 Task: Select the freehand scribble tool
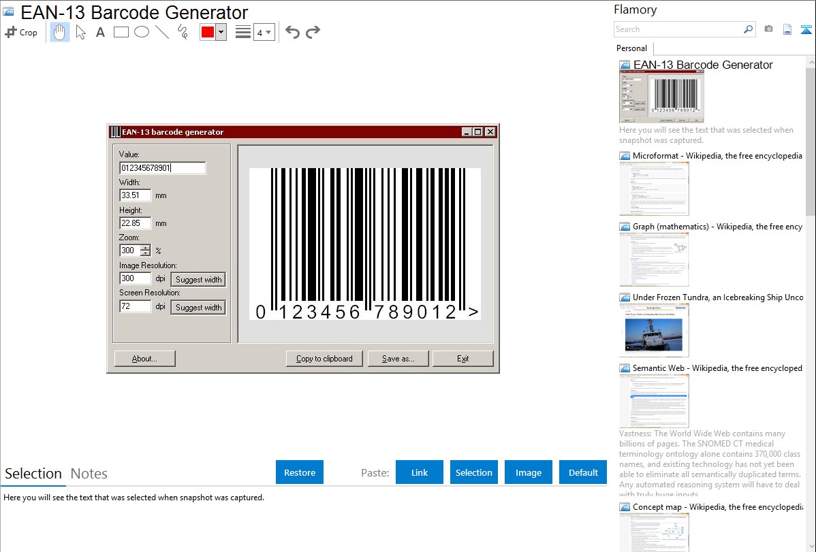[x=183, y=32]
